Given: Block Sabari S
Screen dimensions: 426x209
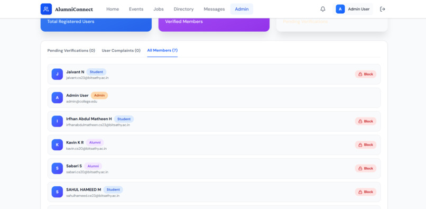Looking at the screenshot, I should (x=365, y=168).
